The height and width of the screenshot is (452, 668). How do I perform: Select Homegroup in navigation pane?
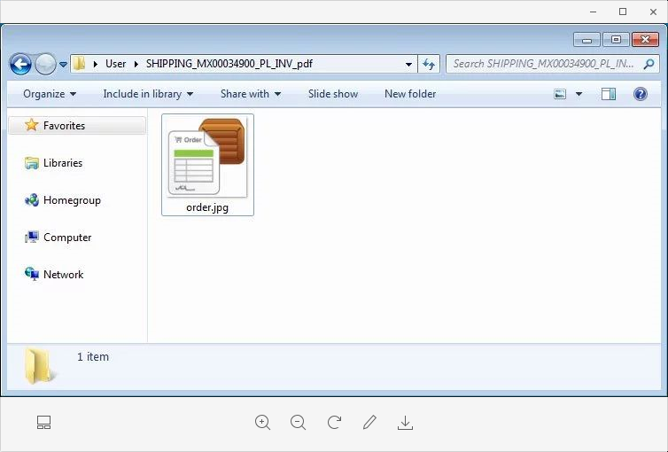pos(72,200)
